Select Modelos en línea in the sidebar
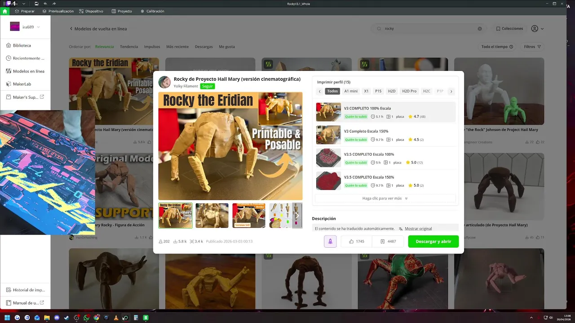 tap(25, 71)
